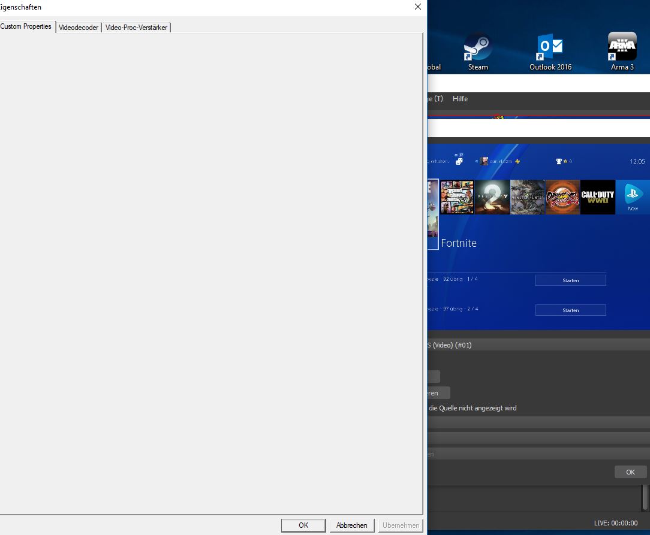Viewport: 650px width, 535px height.
Task: Confirm with OK in the Eigenschaften dialog
Action: coord(303,525)
